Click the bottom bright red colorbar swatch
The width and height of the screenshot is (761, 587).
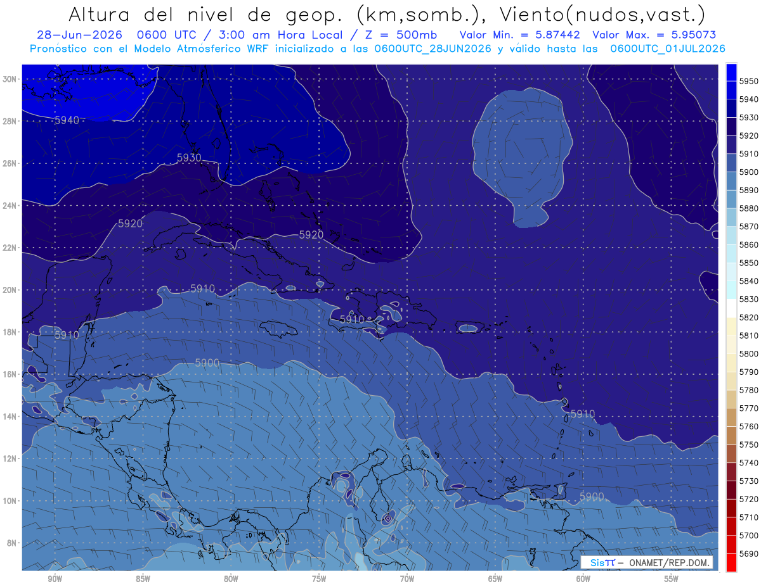(x=731, y=562)
